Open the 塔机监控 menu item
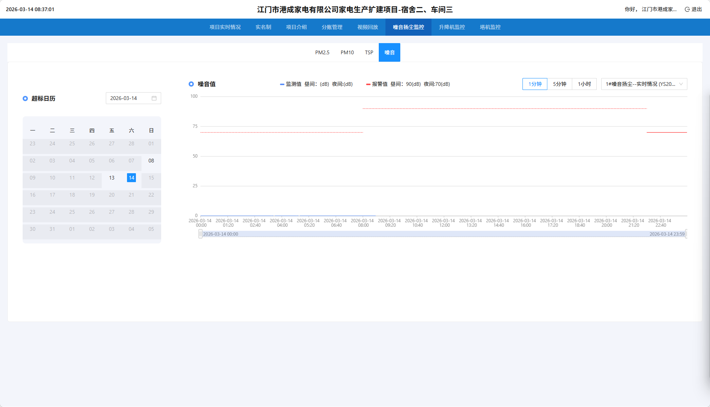Screen dimensions: 710x407 tap(490, 27)
